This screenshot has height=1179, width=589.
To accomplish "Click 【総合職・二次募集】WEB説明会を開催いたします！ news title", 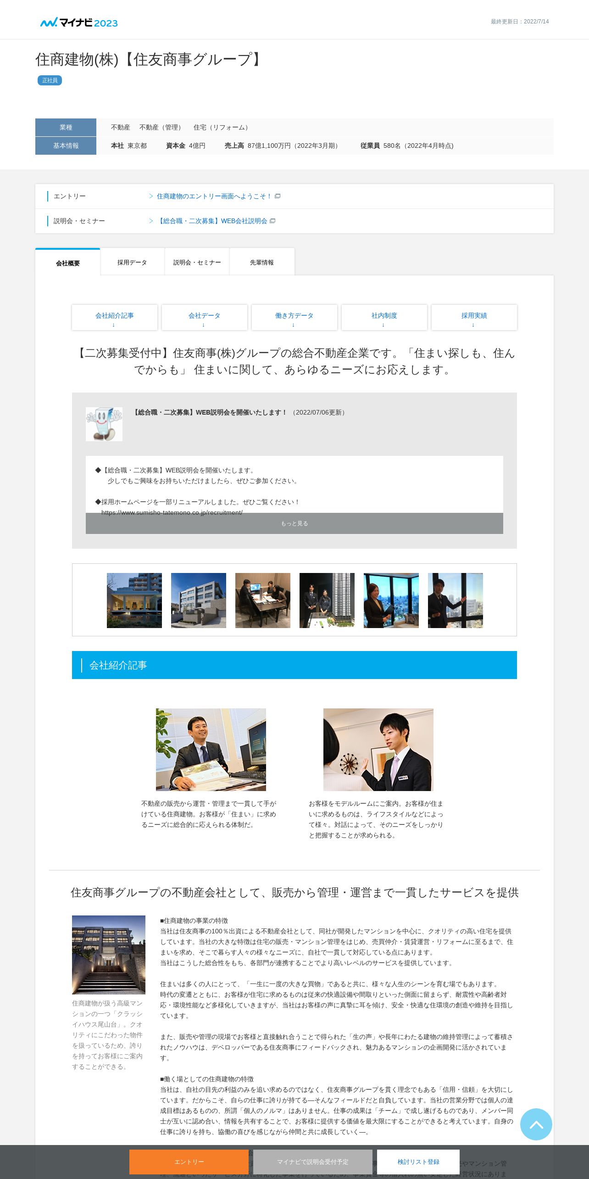I will [x=210, y=412].
